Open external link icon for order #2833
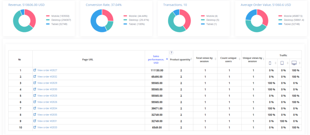Screen dimensions: 310x135 [x=35, y=127]
